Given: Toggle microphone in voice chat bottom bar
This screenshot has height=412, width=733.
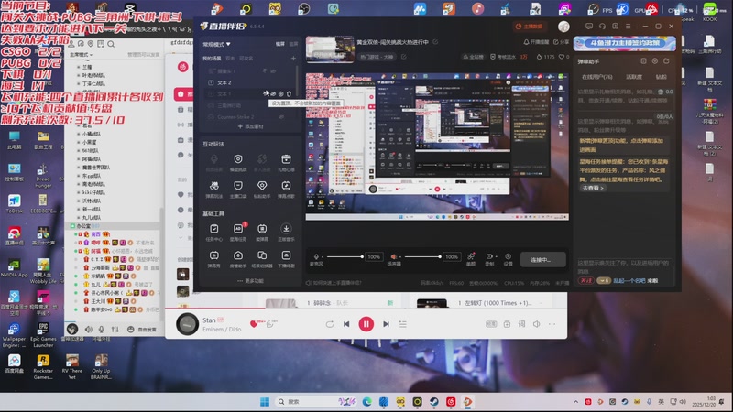Looking at the screenshot, I should click(x=102, y=330).
